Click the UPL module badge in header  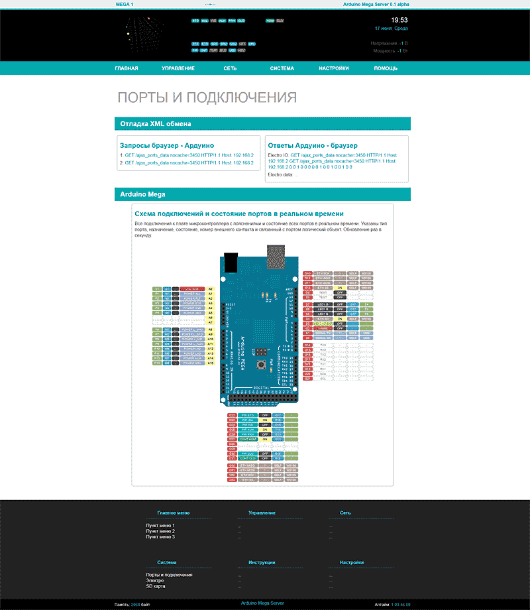click(x=252, y=44)
